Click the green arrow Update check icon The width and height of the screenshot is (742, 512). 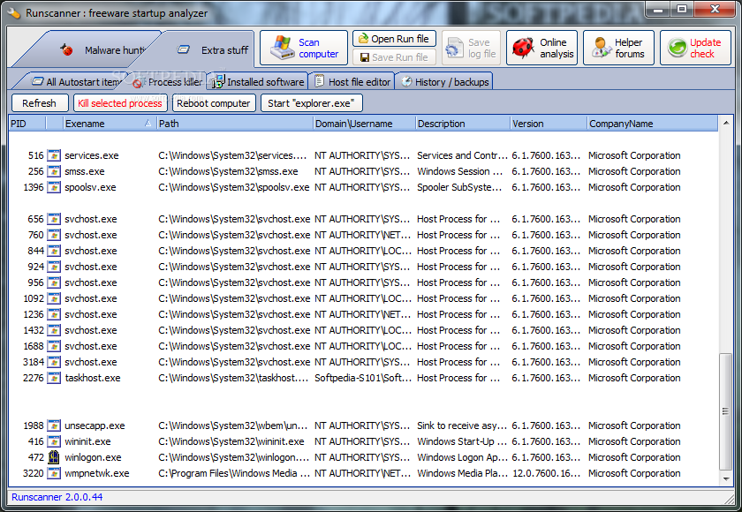click(678, 48)
